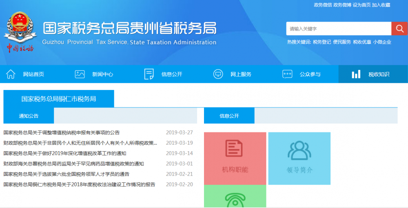
Task: Click the magnifier search button
Action: (x=399, y=29)
